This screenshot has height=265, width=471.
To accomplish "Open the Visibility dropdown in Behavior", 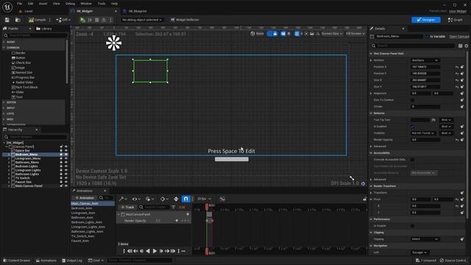I will (x=423, y=133).
